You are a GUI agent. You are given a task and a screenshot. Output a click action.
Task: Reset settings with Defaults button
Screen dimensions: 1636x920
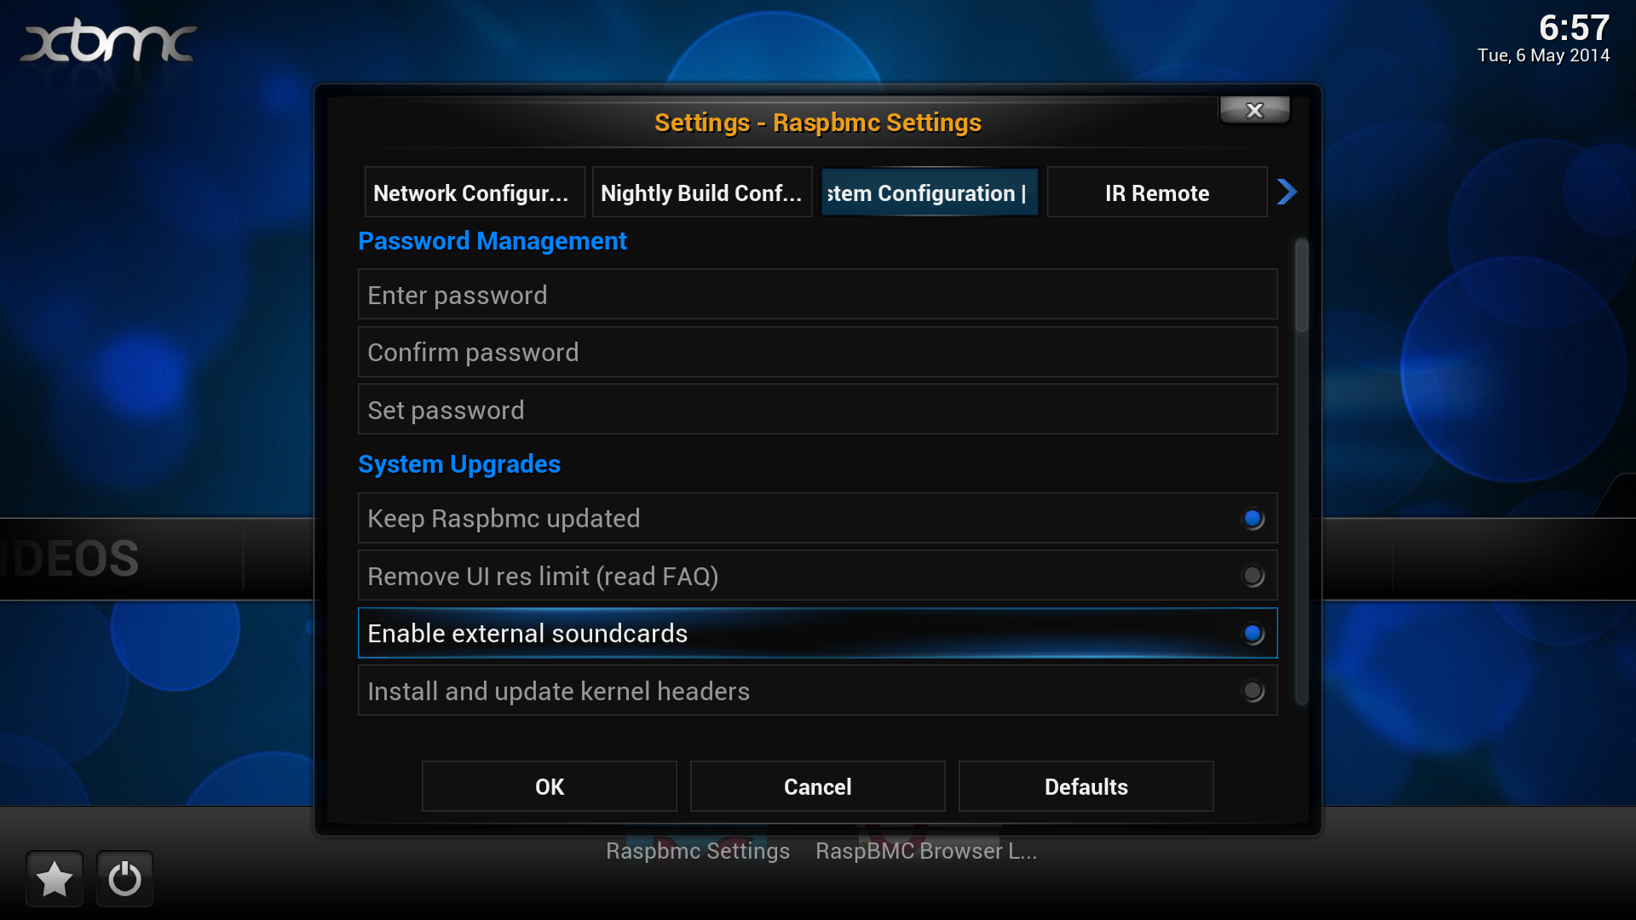click(1086, 786)
